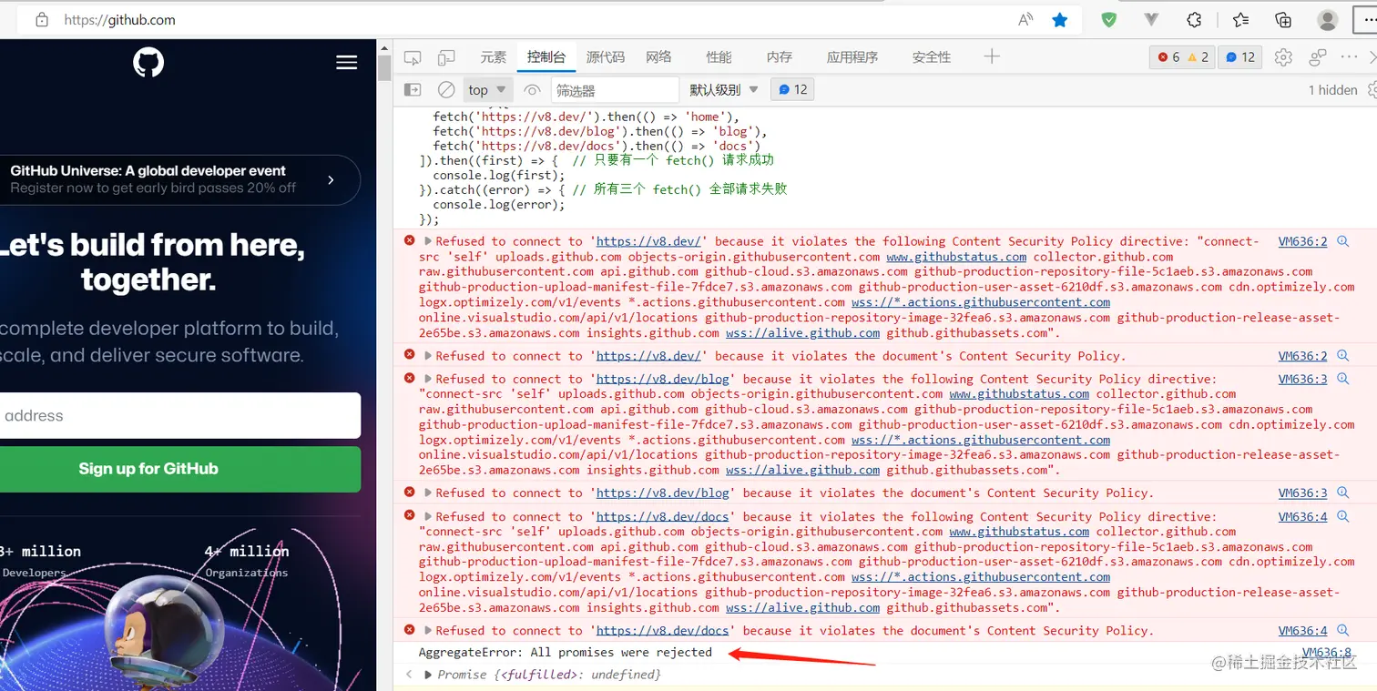Click the 1 hidden label
The width and height of the screenshot is (1377, 691).
tap(1332, 90)
